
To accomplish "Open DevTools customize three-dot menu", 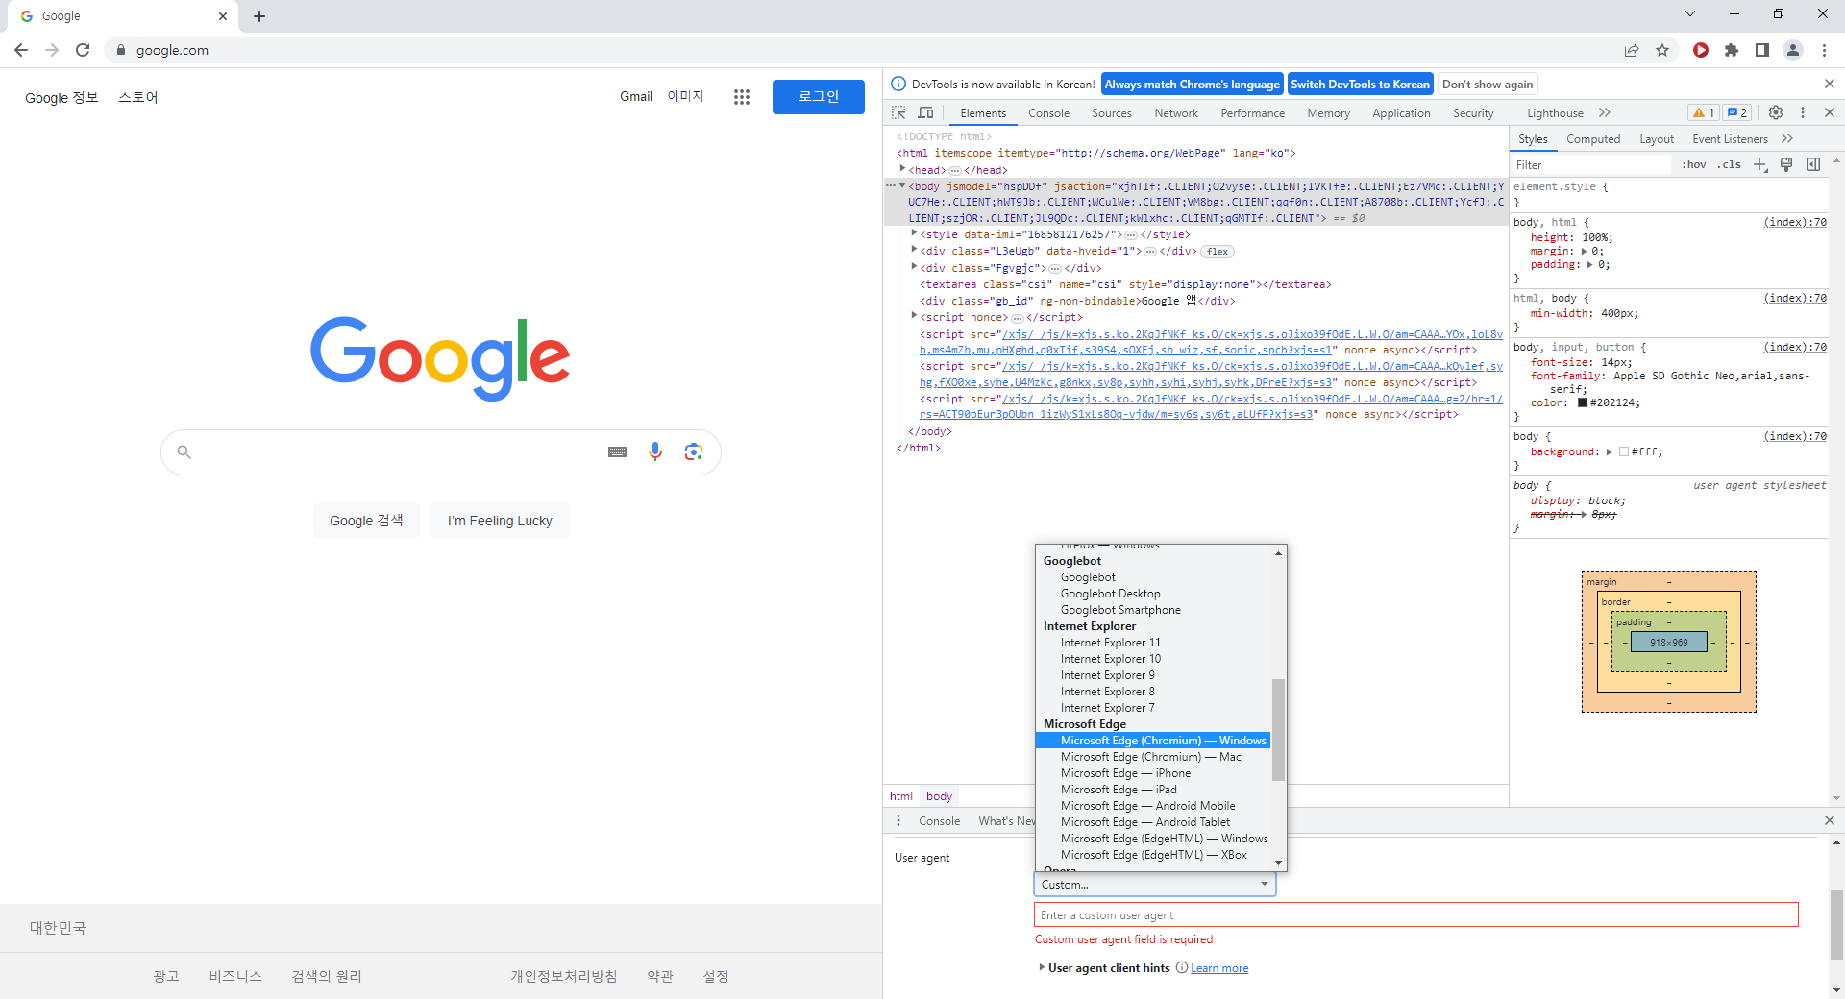I will [x=1803, y=112].
